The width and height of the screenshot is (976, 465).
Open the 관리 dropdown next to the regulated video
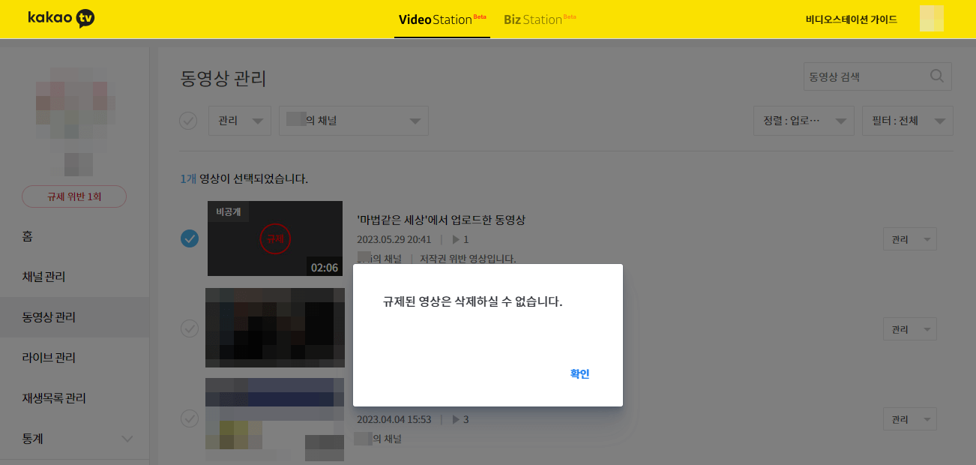pos(909,238)
